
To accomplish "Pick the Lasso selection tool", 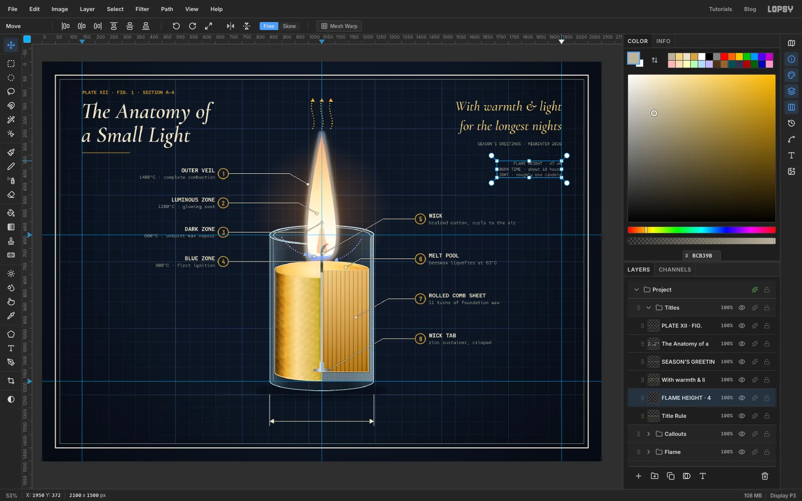I will point(11,92).
